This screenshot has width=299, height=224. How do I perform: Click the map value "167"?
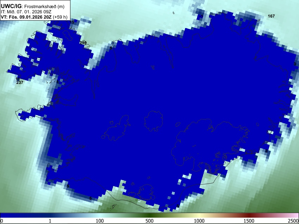(271, 16)
